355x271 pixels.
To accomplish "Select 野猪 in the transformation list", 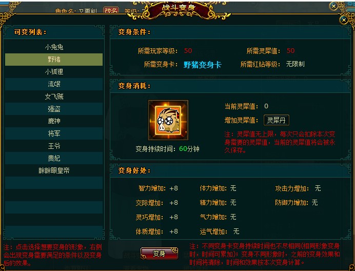I will [54, 60].
